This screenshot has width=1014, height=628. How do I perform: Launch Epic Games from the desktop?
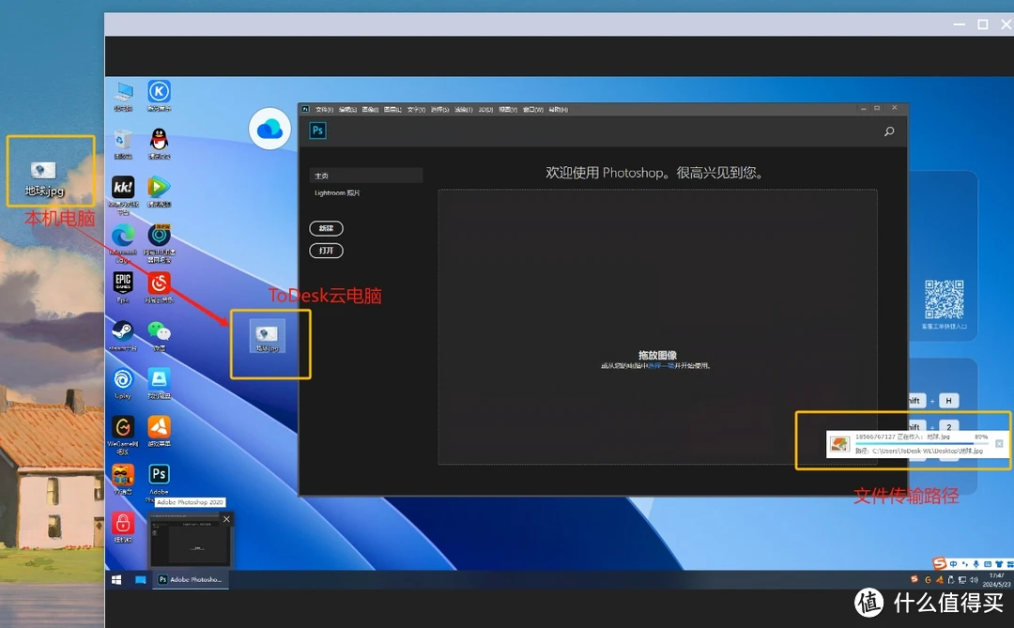[123, 283]
